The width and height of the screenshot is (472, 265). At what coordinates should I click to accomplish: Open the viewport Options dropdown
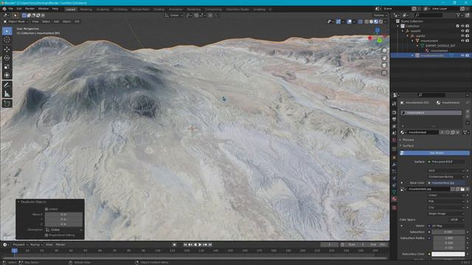click(381, 15)
